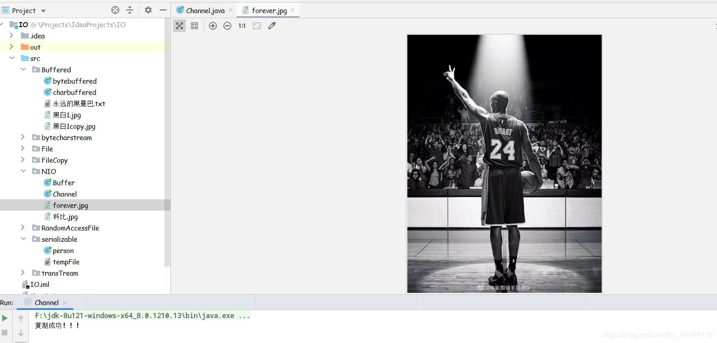Screen dimensions: 717x343
Task: Close the forever.jpg tab
Action: pyautogui.click(x=292, y=10)
